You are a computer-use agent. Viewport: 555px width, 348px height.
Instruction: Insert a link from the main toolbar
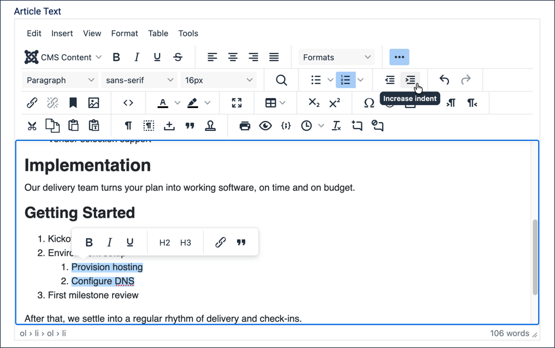click(x=32, y=103)
